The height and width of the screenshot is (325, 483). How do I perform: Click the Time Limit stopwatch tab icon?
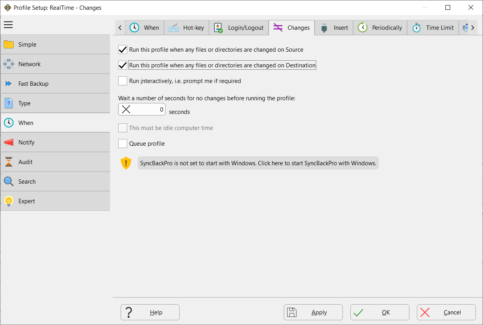(416, 28)
